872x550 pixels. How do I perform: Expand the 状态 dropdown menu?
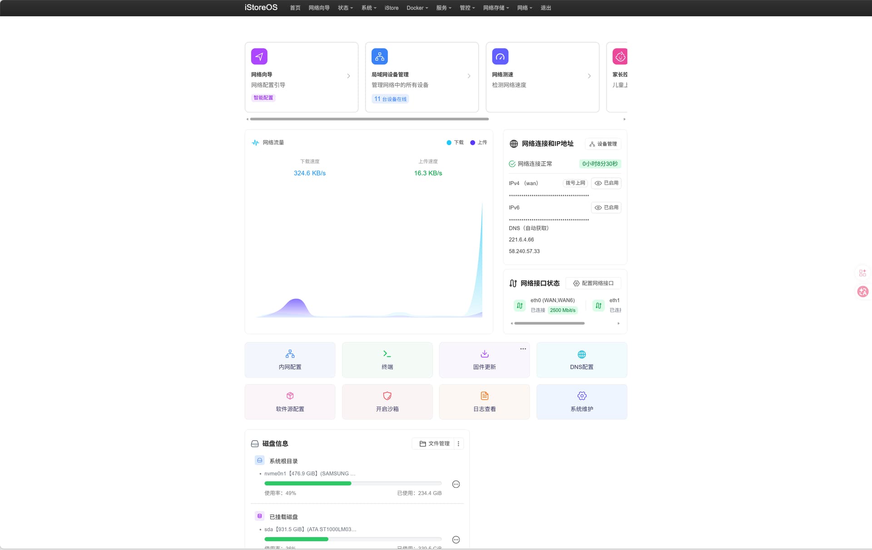345,8
